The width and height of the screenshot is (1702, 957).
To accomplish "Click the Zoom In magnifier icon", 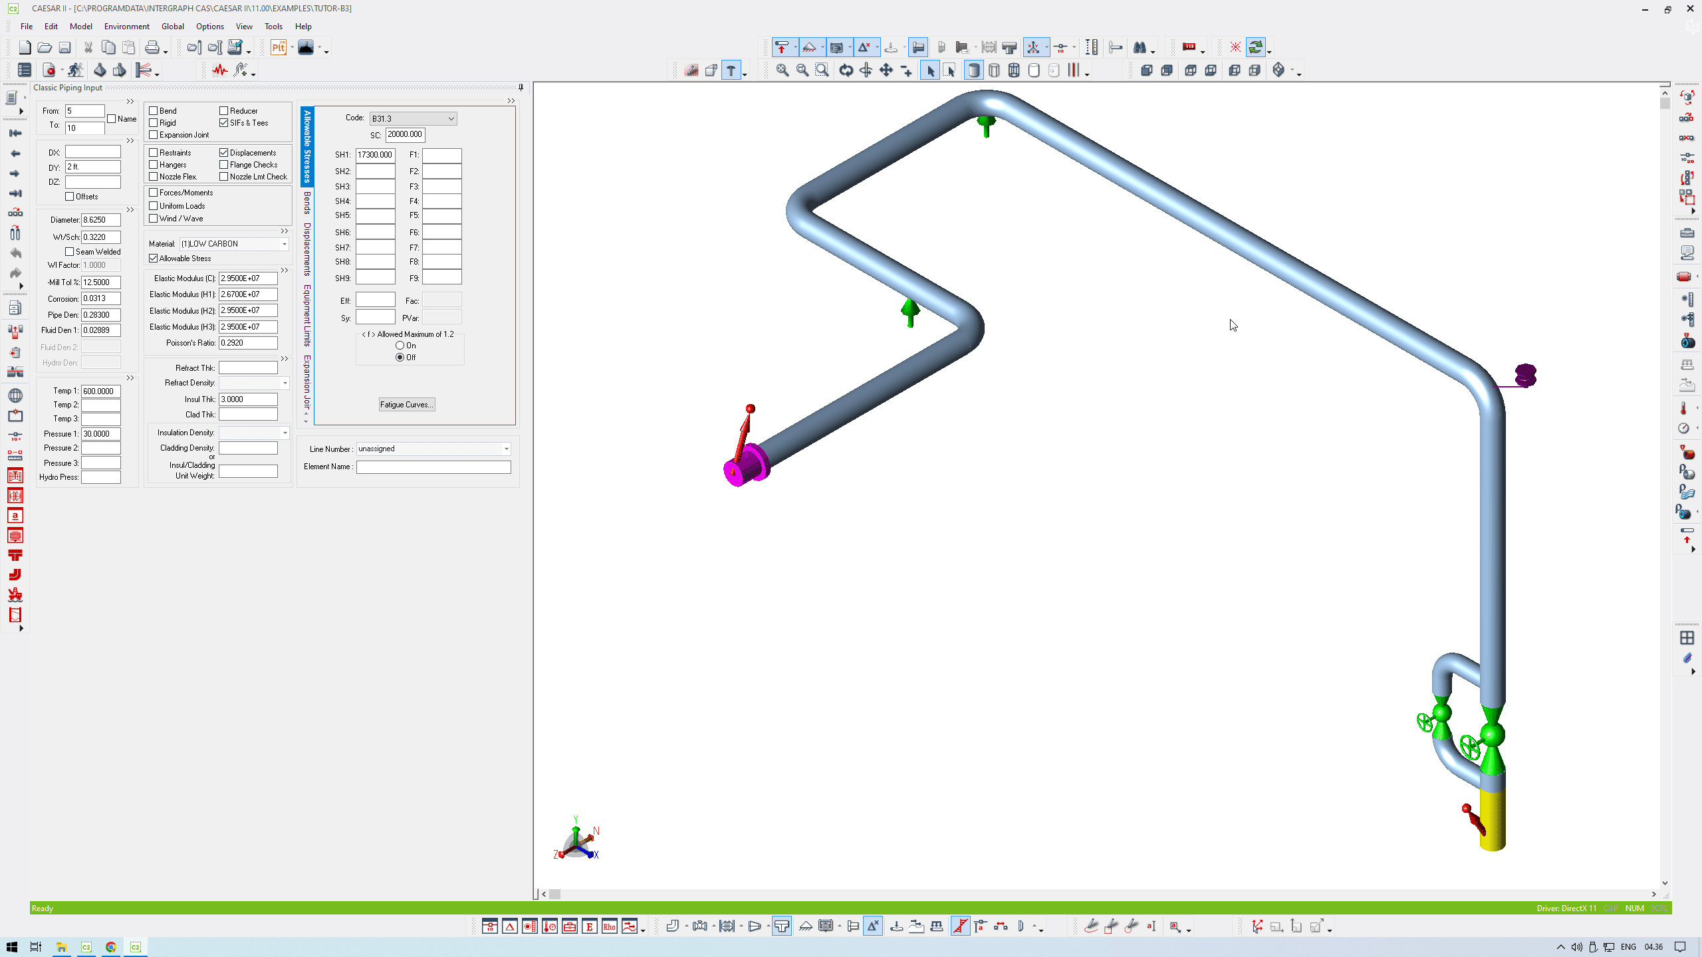I will coord(782,70).
